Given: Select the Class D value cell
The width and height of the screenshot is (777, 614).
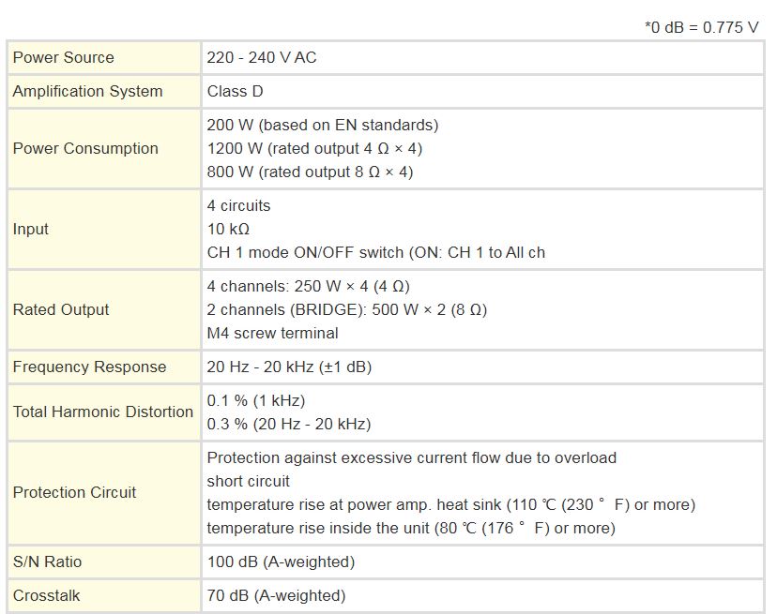Looking at the screenshot, I should click(237, 91).
